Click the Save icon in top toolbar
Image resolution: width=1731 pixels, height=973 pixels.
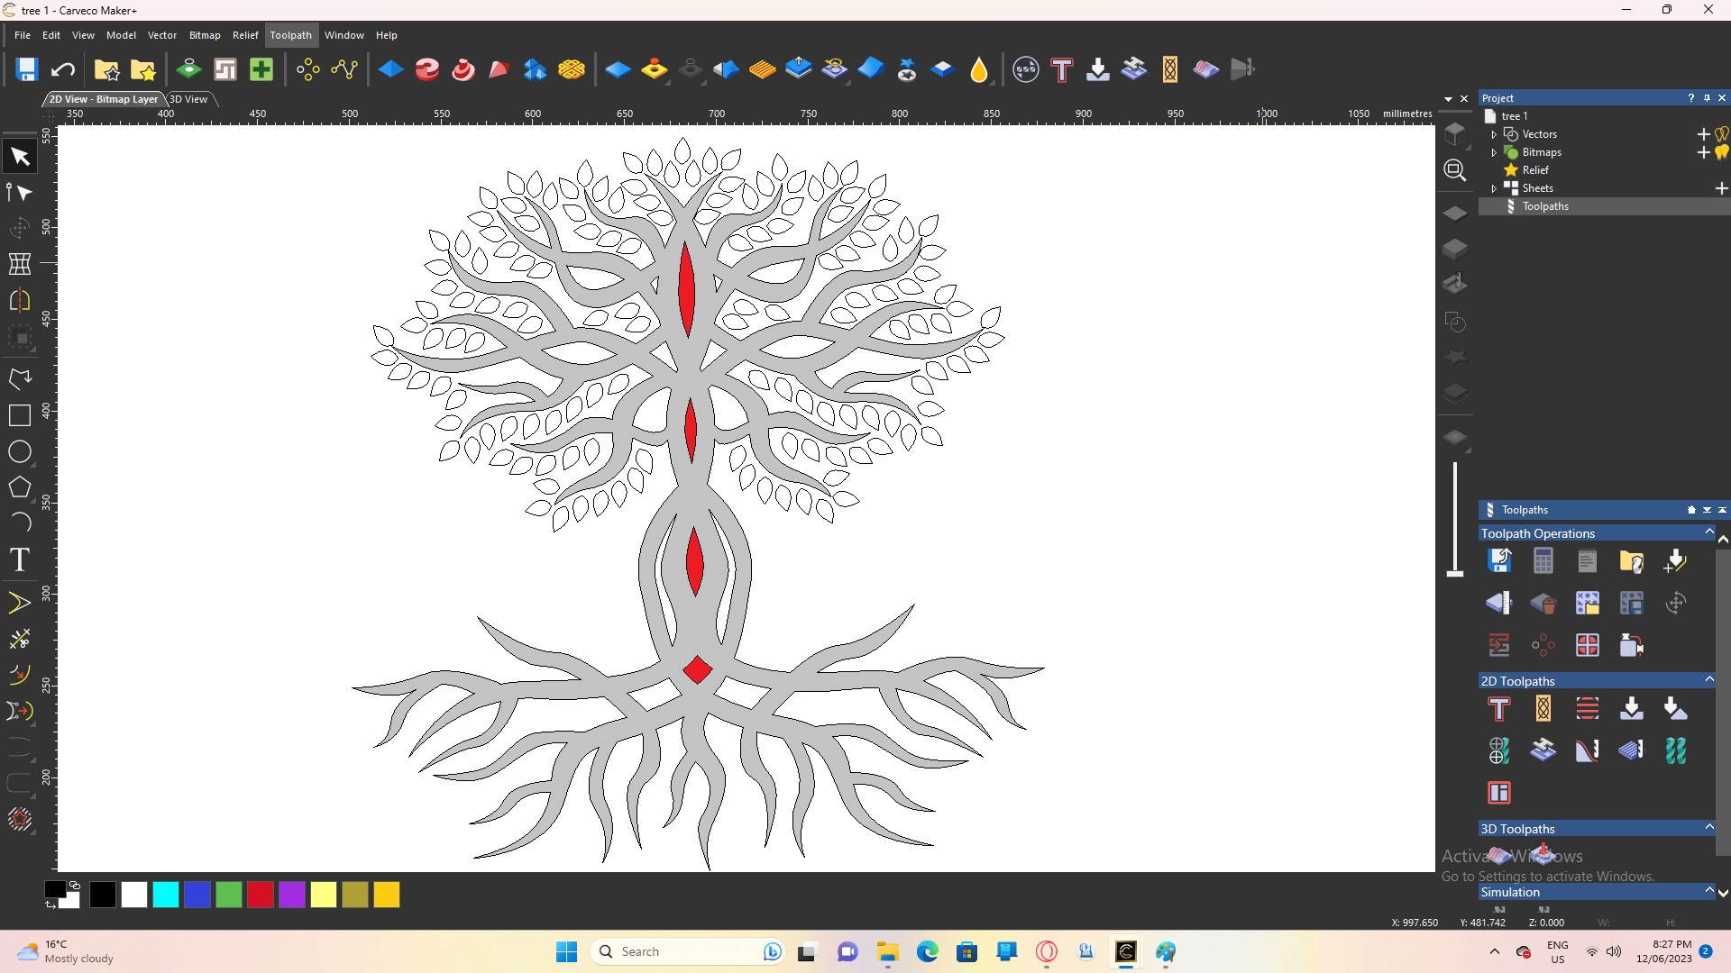[x=26, y=69]
